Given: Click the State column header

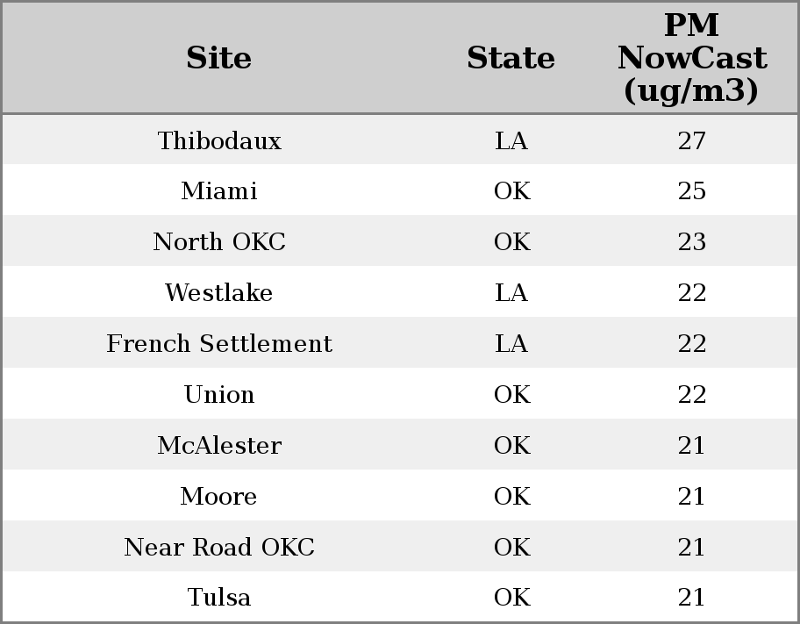Looking at the screenshot, I should pyautogui.click(x=511, y=58).
